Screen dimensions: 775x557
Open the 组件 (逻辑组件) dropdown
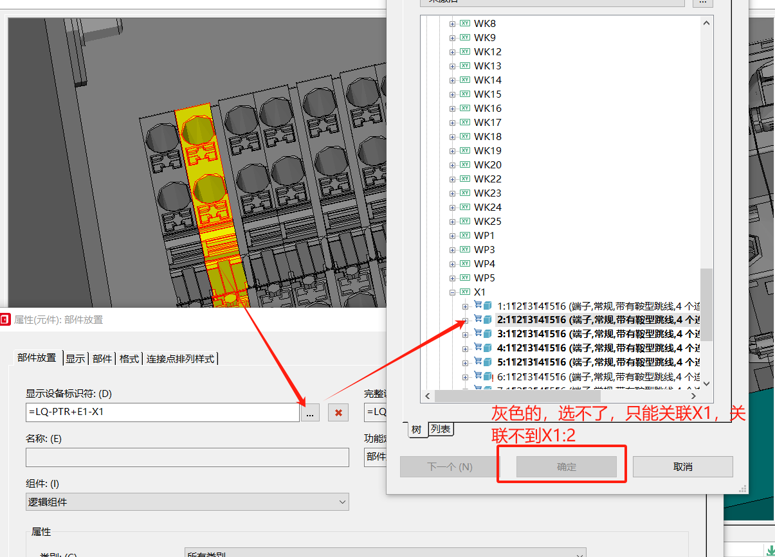187,502
